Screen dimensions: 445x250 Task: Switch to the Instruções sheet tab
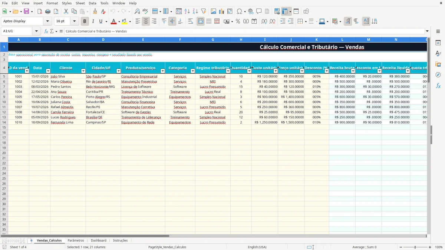120,240
